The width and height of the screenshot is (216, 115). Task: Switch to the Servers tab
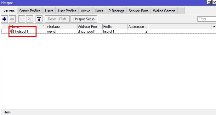tap(9, 10)
